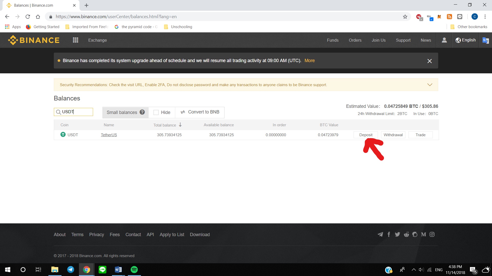Image resolution: width=492 pixels, height=276 pixels.
Task: Open the Funds menu
Action: (333, 40)
